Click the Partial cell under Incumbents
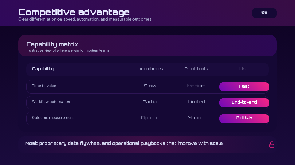 coord(150,102)
